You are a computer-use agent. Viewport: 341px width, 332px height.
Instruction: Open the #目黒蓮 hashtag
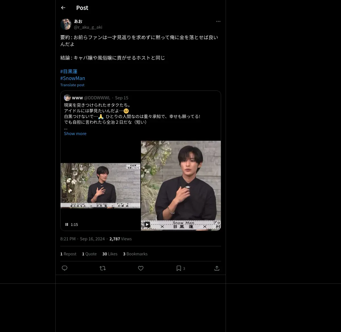[69, 71]
